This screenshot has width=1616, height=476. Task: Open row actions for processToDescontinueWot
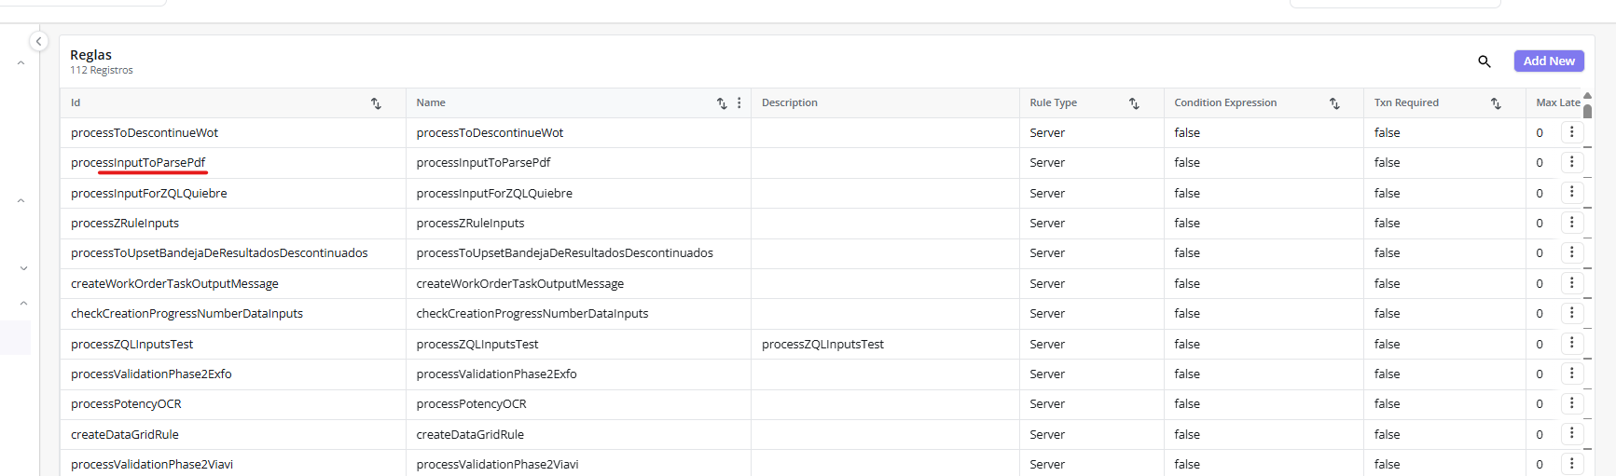[x=1572, y=132]
